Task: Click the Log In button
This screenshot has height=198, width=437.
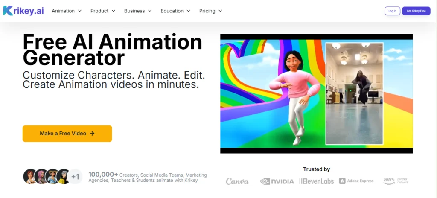Action: (x=393, y=11)
